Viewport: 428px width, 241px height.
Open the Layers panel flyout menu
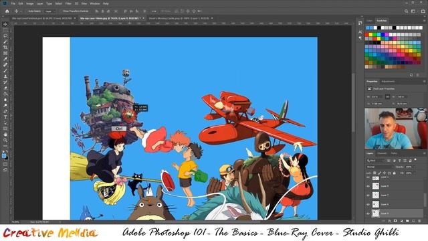[x=424, y=153]
